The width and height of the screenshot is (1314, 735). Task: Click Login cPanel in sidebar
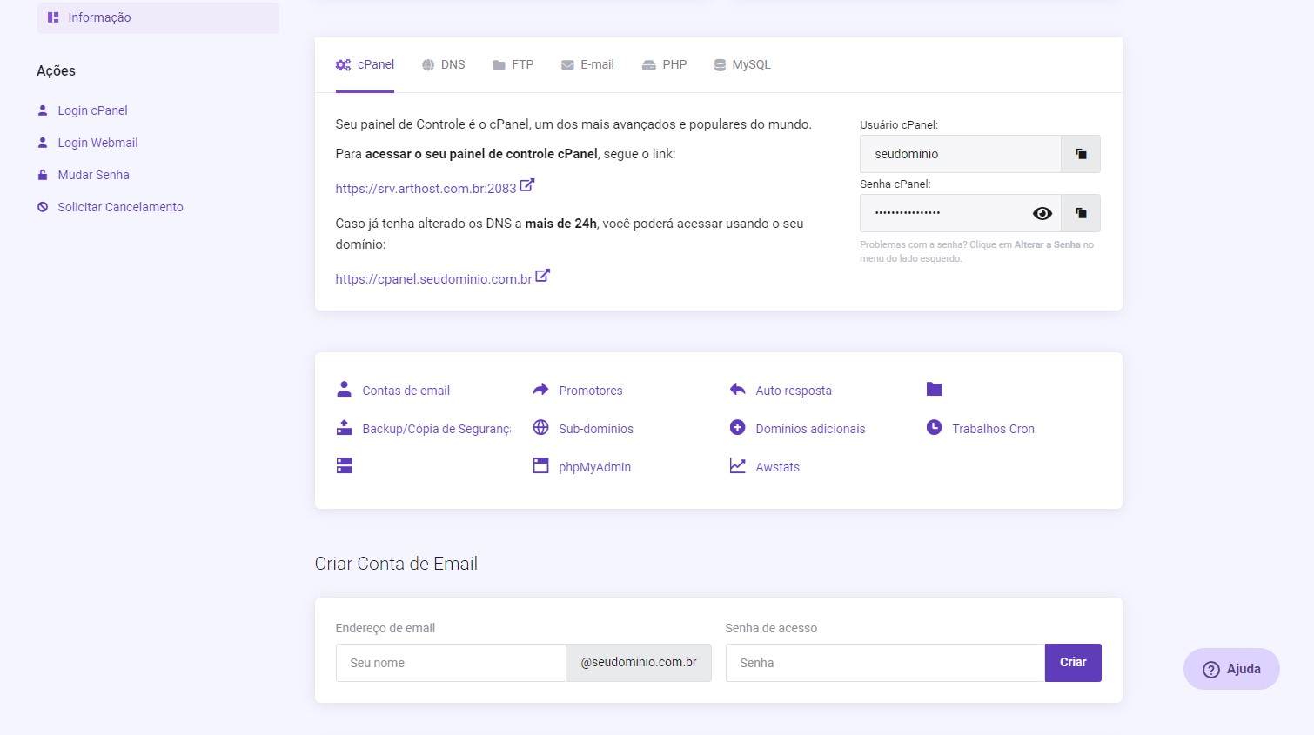pyautogui.click(x=92, y=110)
